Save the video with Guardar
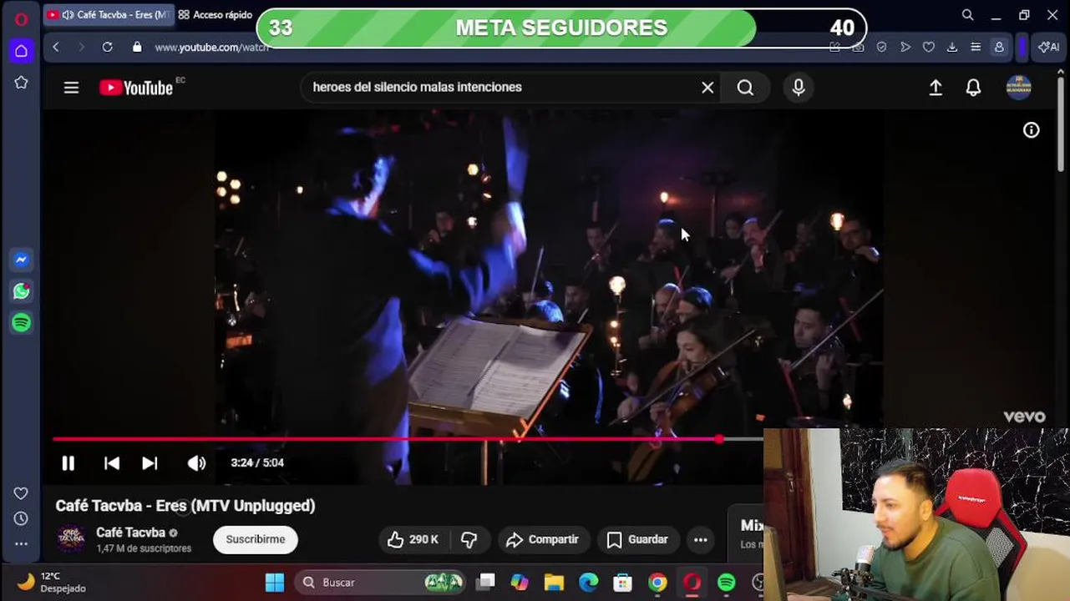The width and height of the screenshot is (1070, 601). [x=637, y=540]
